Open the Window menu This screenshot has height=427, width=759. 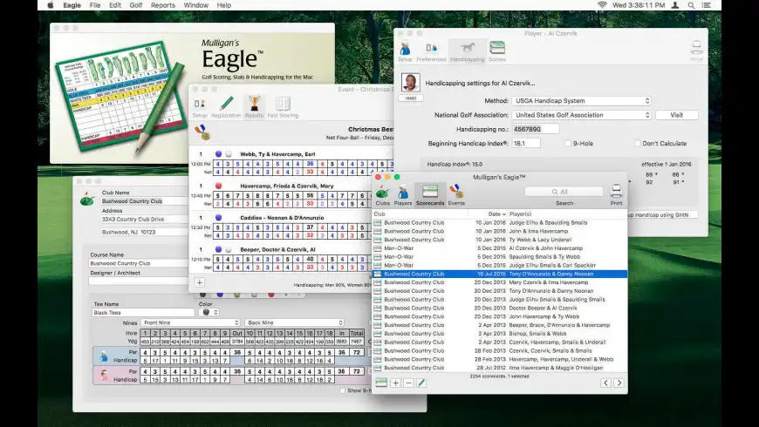pos(195,5)
